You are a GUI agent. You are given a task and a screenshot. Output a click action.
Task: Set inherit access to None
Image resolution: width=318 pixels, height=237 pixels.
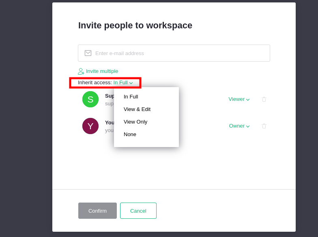pos(130,134)
